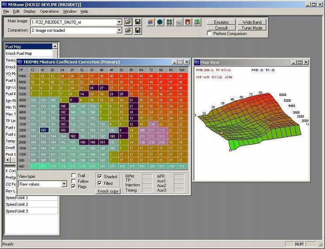This screenshot has height=249, width=325.
Task: Expand the Main image dropdown
Action: (119, 22)
